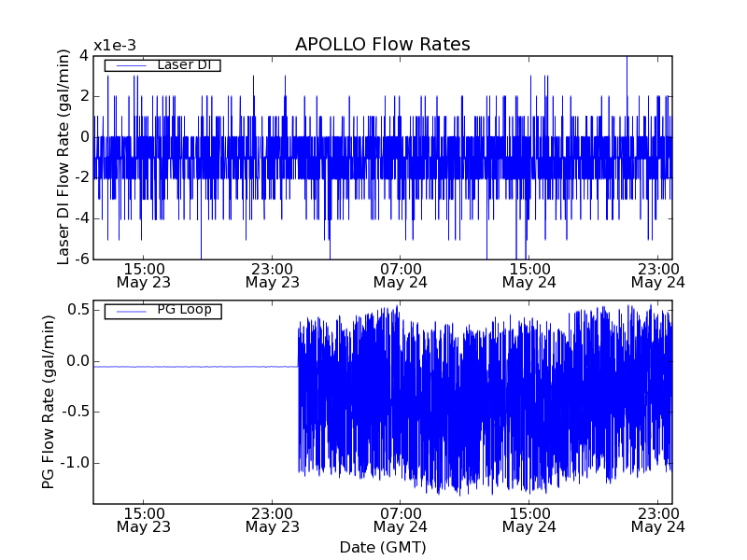Click the flat segment of the PG Loop line
Viewport: 747px width, 560px height.
pyautogui.click(x=196, y=367)
